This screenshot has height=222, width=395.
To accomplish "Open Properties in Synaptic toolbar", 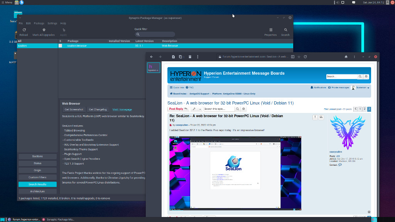I will tap(270, 32).
